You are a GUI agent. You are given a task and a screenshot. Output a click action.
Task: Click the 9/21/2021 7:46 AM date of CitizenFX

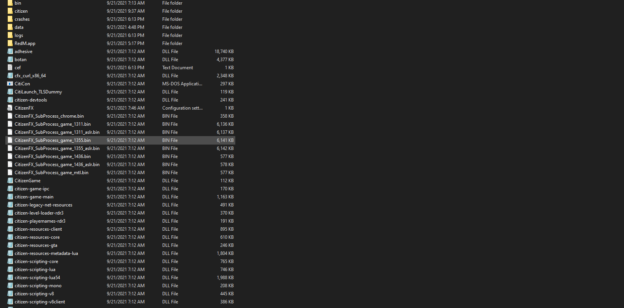[x=126, y=108]
